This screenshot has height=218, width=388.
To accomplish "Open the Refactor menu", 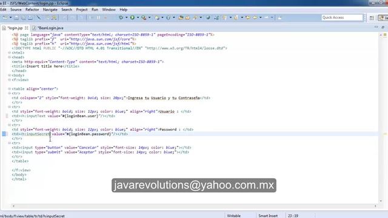I will [x=32, y=10].
